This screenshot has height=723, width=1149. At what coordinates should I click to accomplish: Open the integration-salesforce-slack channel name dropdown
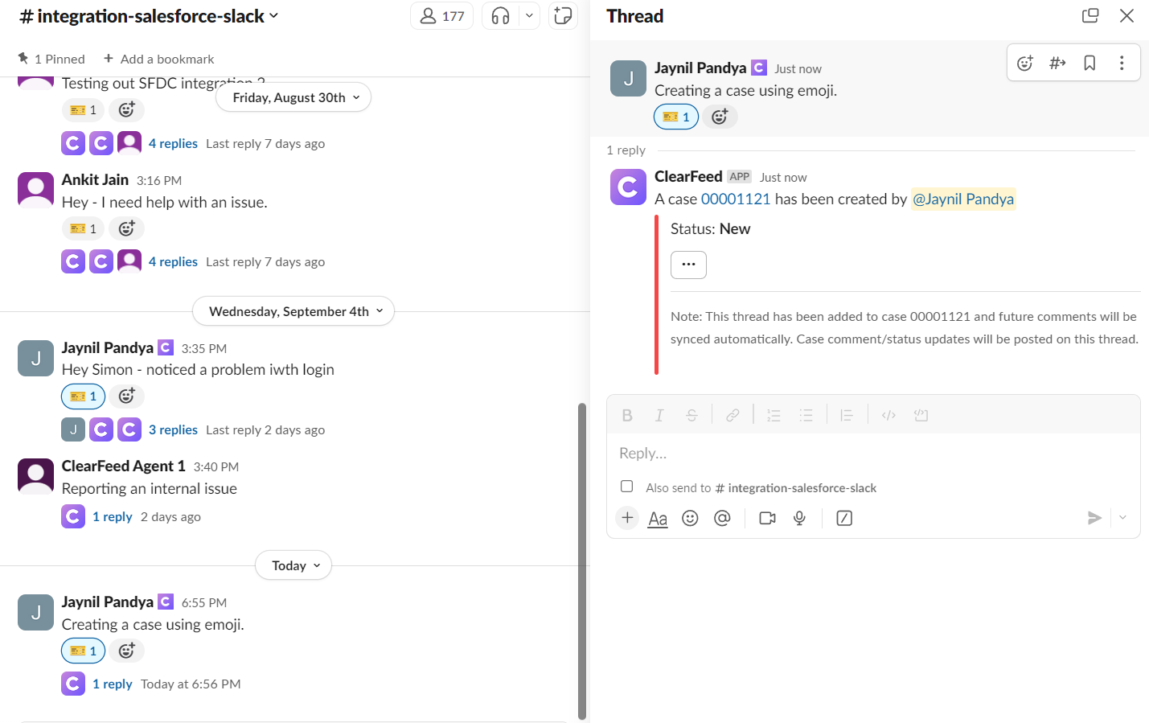click(150, 16)
